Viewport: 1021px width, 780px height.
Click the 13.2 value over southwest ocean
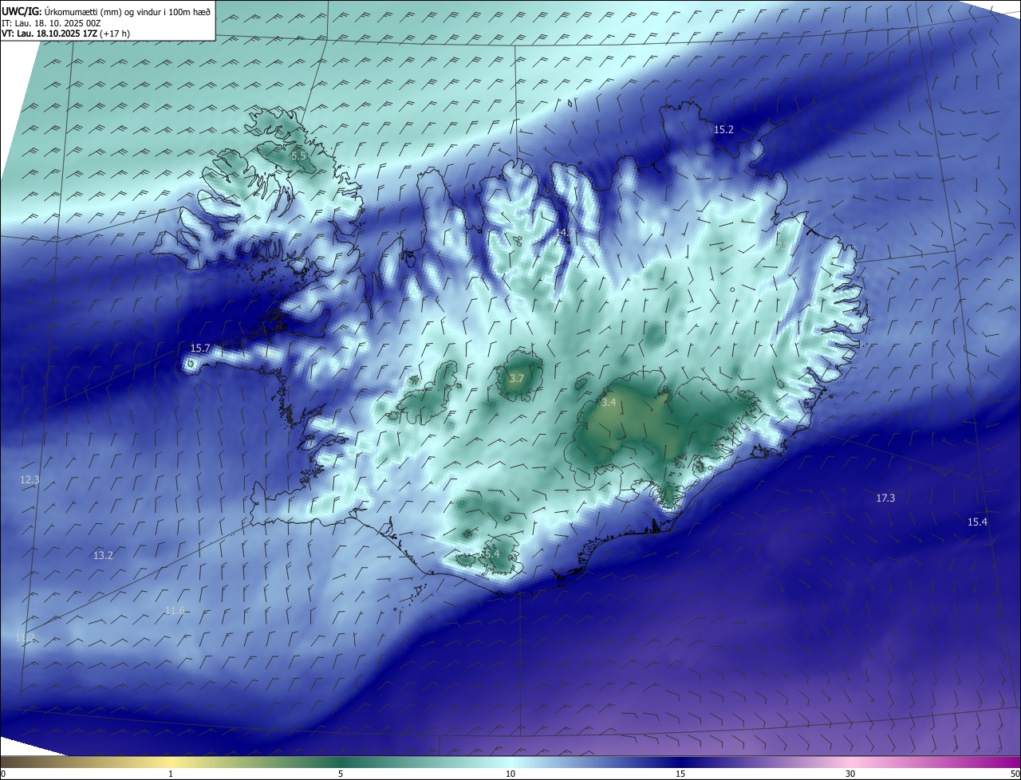pos(103,556)
